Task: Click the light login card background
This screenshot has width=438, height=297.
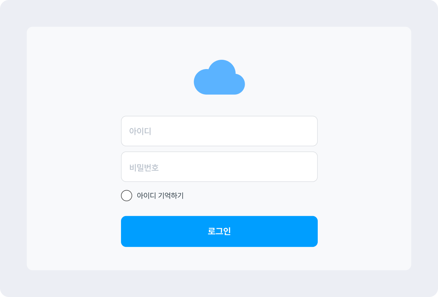Action: click(x=73, y=148)
